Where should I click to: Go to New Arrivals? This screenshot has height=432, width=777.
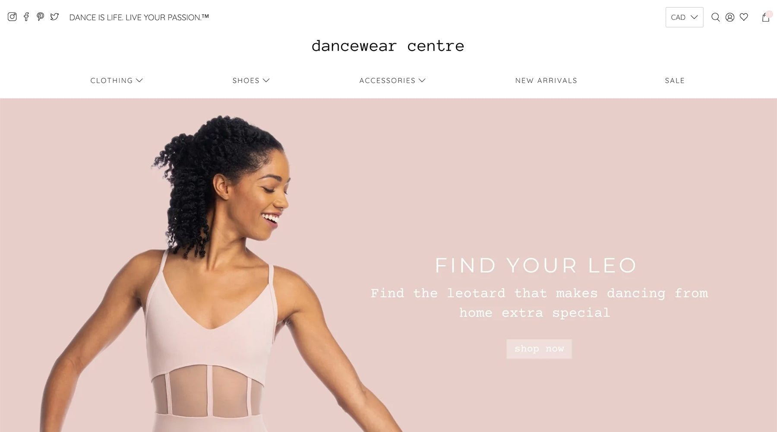click(546, 80)
